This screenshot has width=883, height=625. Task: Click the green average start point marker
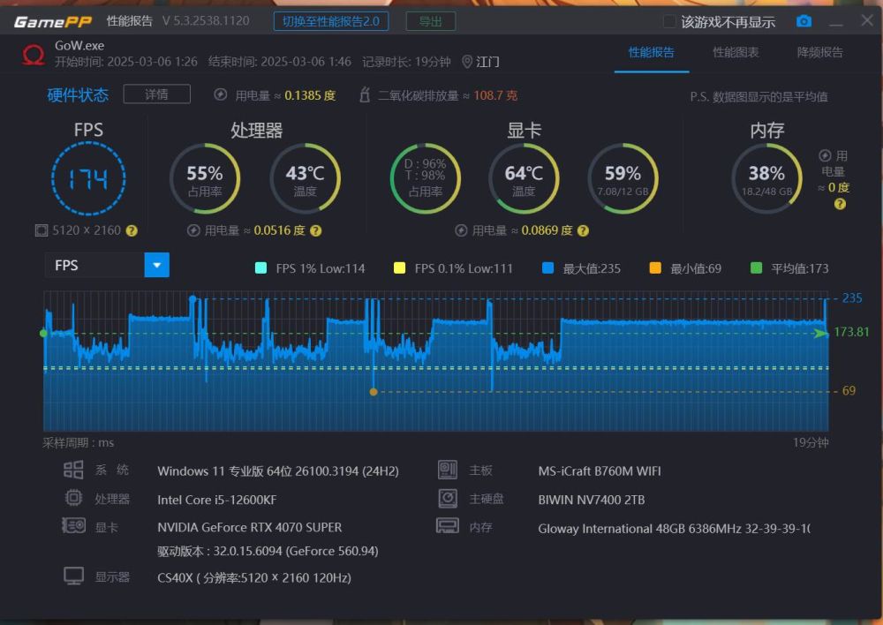pos(44,334)
